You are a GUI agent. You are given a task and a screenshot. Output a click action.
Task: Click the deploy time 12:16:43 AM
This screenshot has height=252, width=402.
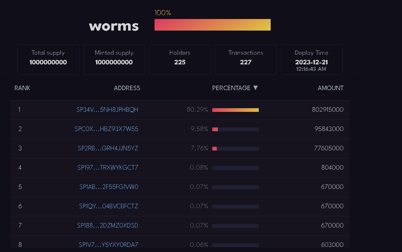312,69
